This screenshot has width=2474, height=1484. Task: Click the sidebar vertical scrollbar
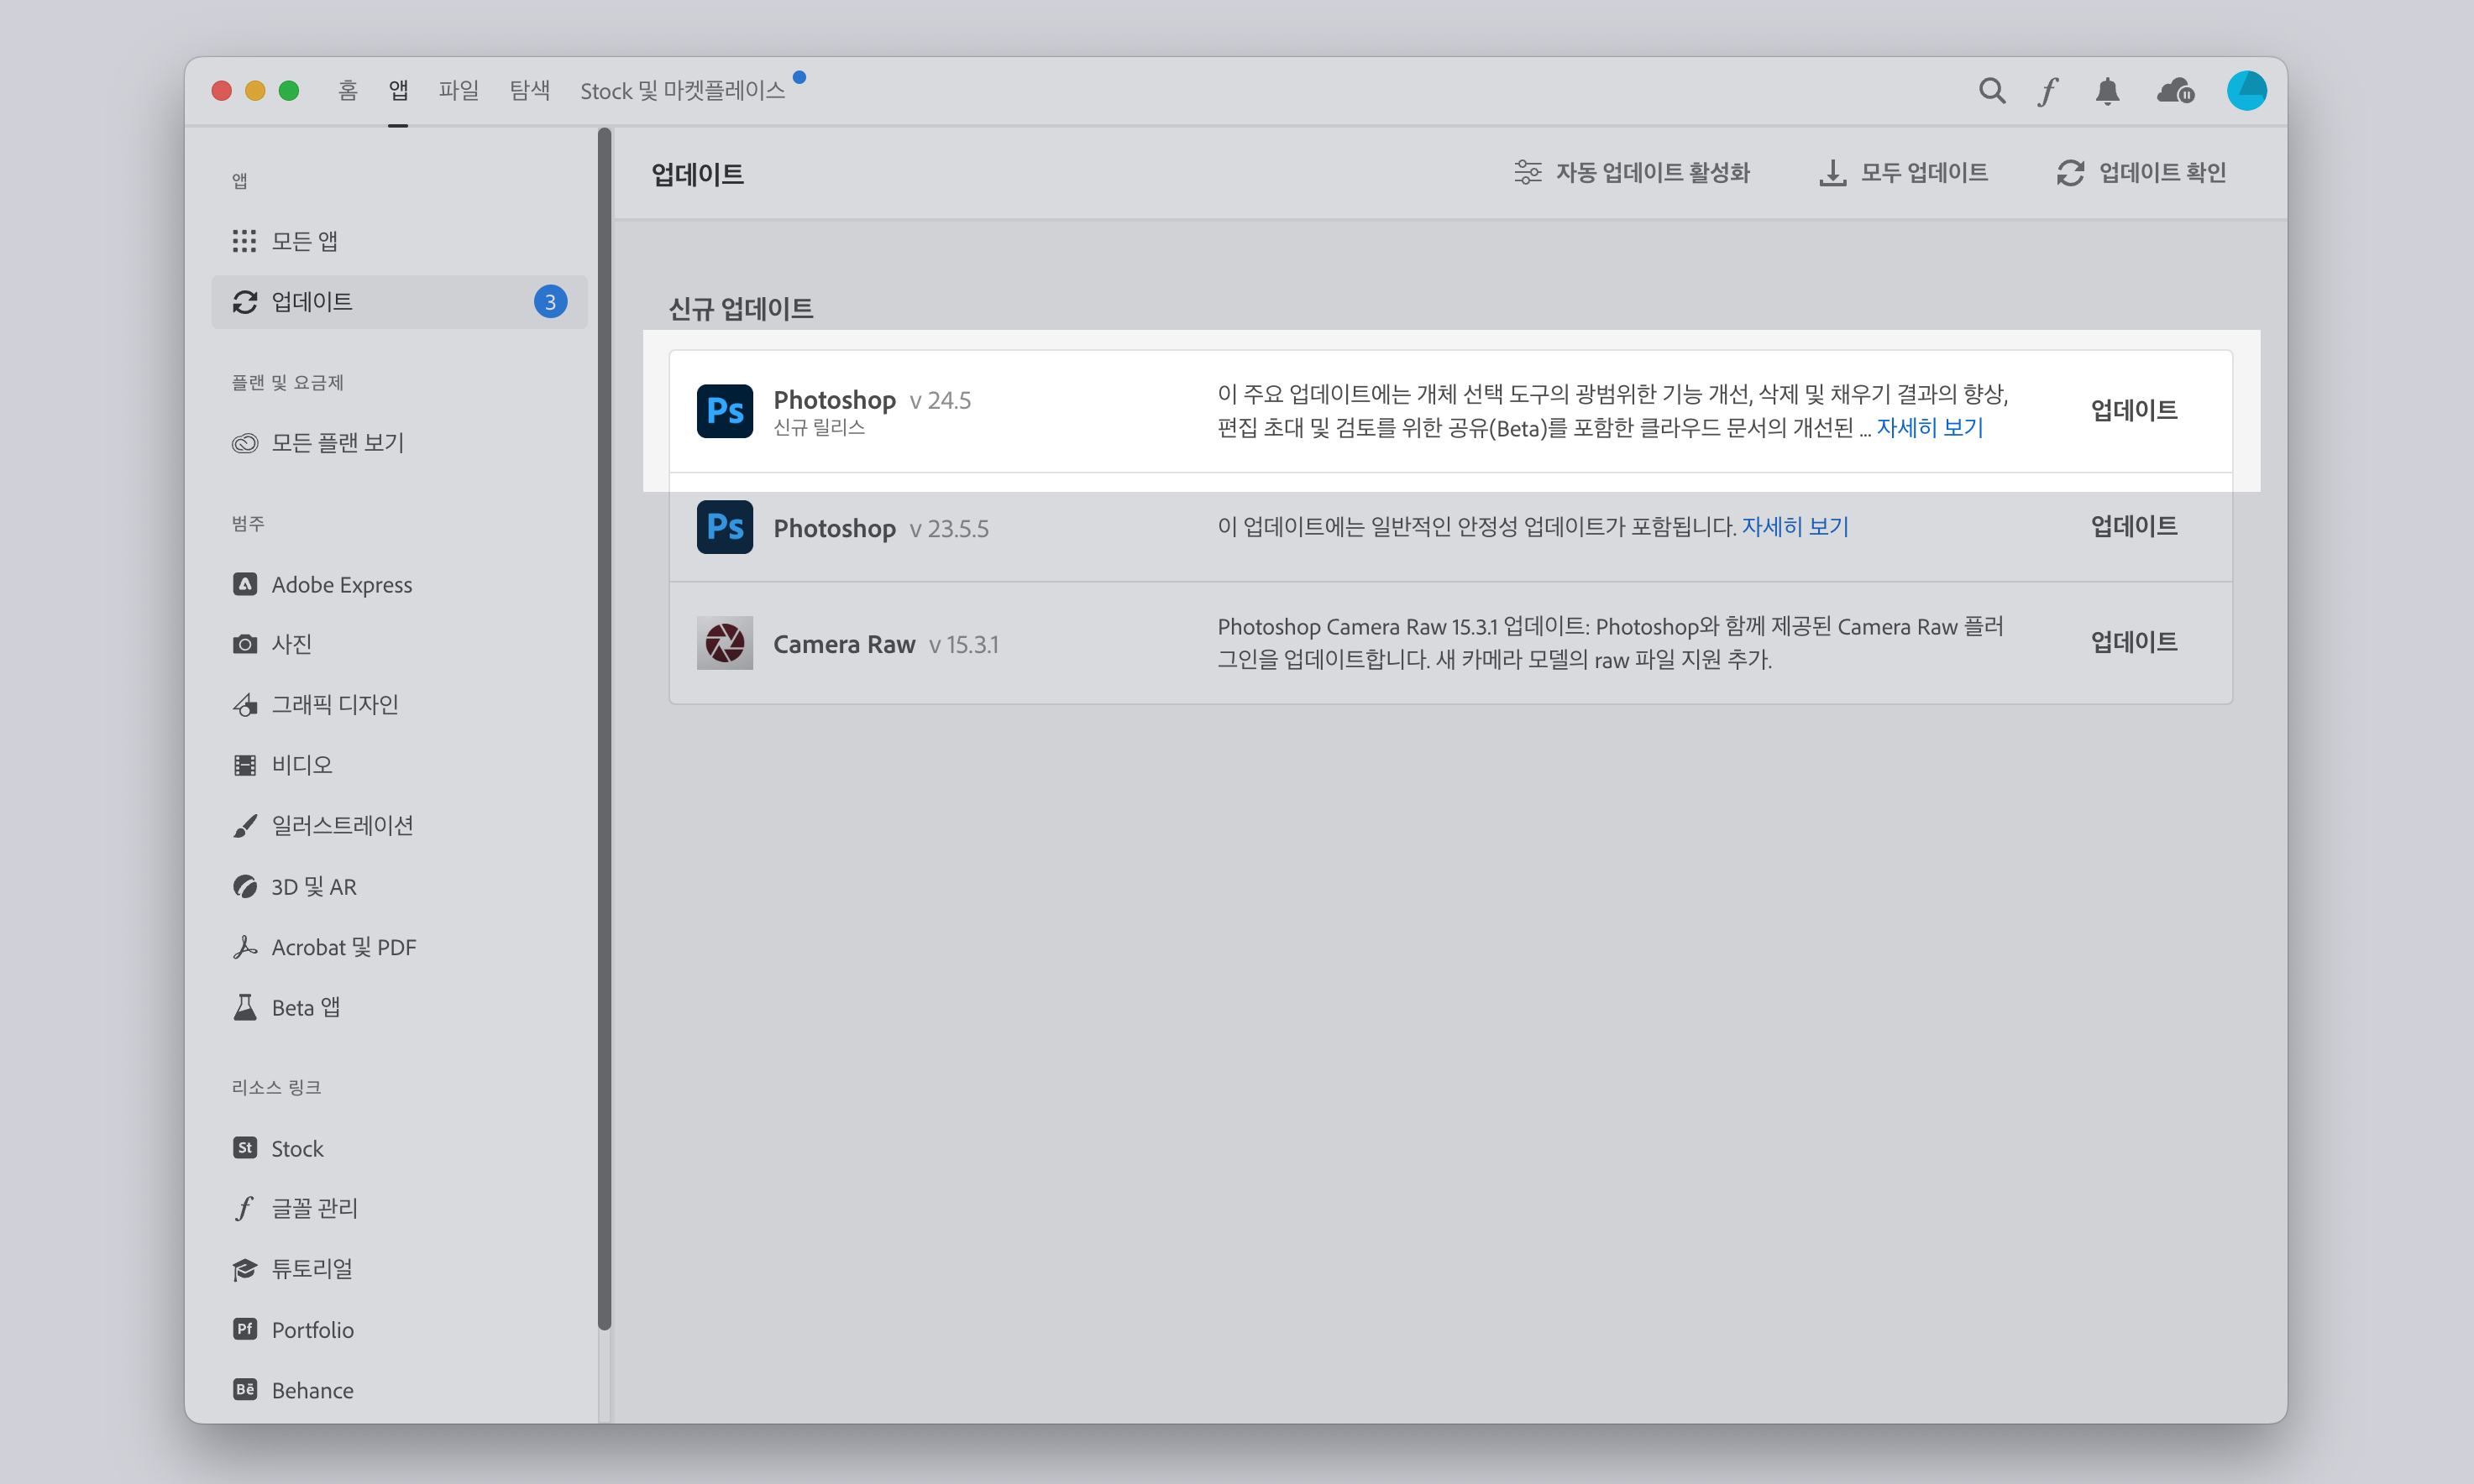(605, 728)
